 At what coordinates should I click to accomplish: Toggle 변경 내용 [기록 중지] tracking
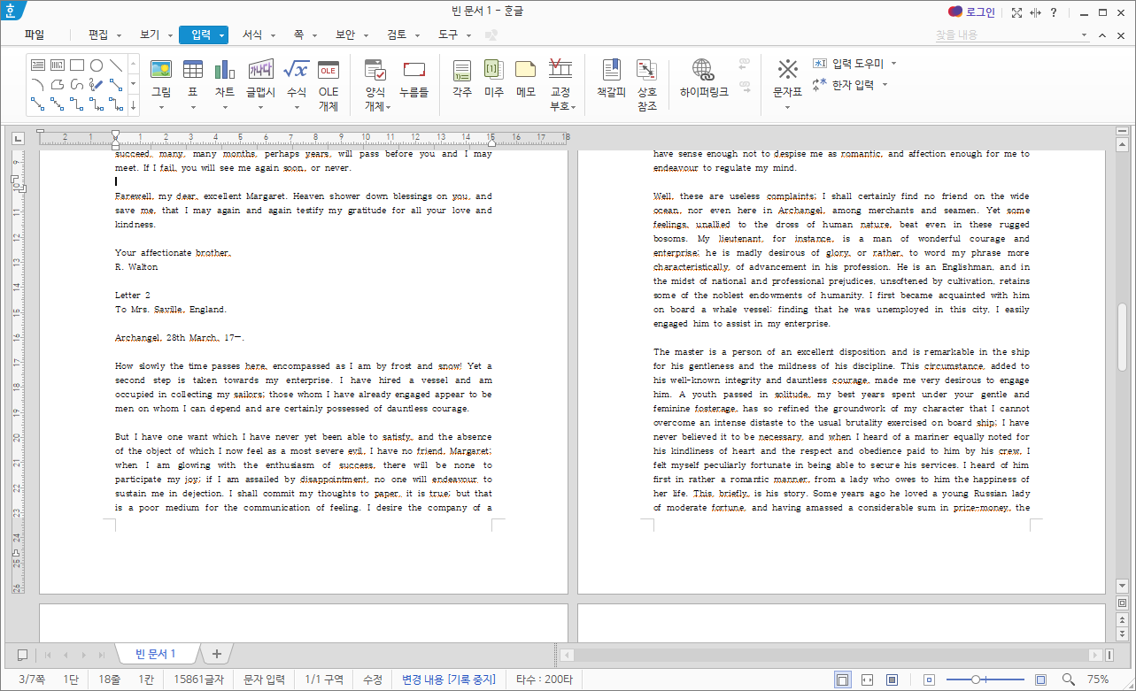(448, 679)
